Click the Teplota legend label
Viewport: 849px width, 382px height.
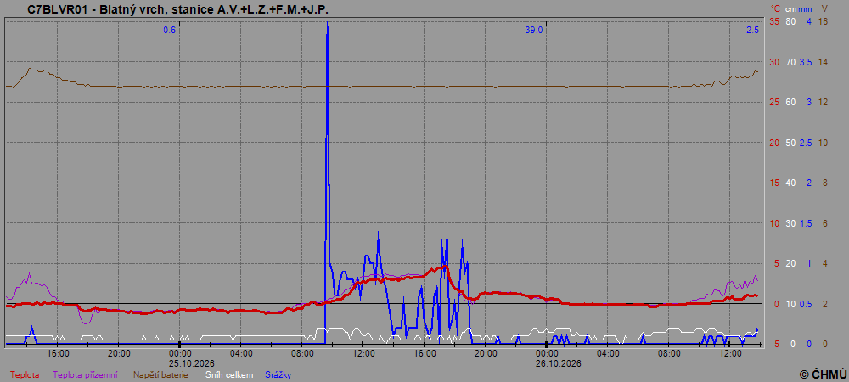pyautogui.click(x=25, y=374)
